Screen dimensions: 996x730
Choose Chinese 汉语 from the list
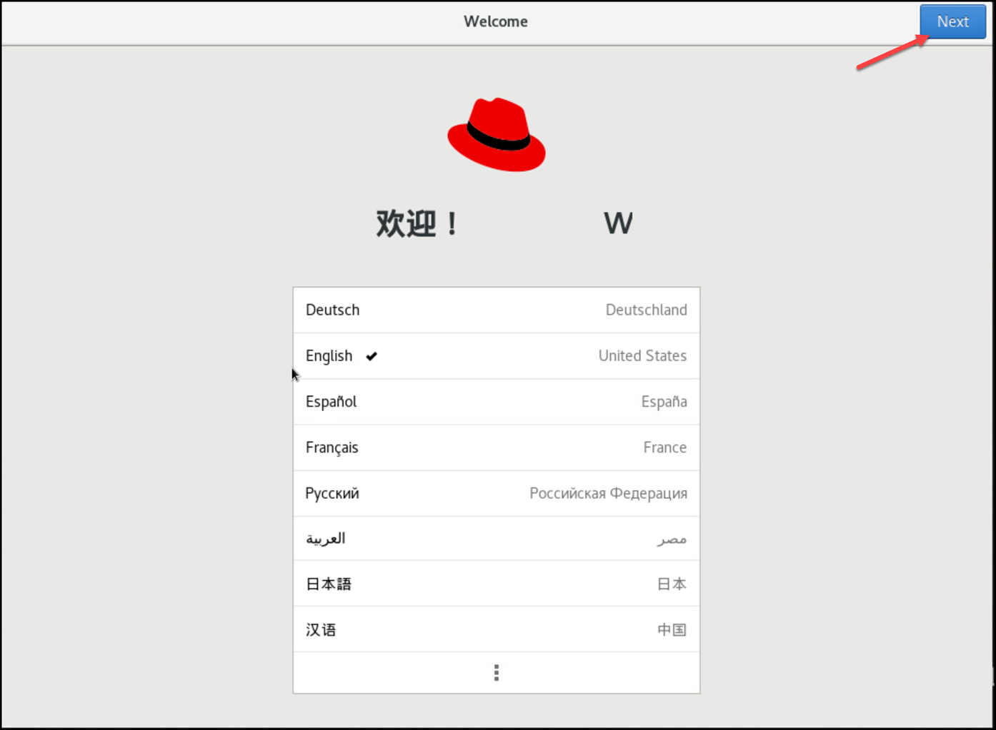321,630
